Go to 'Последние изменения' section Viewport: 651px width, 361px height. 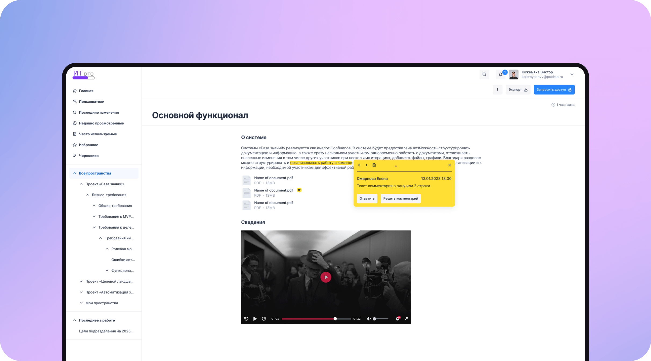point(99,112)
